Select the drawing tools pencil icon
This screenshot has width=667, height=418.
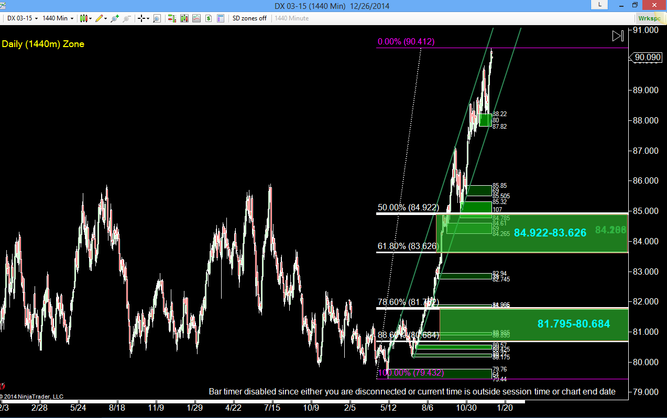click(98, 18)
